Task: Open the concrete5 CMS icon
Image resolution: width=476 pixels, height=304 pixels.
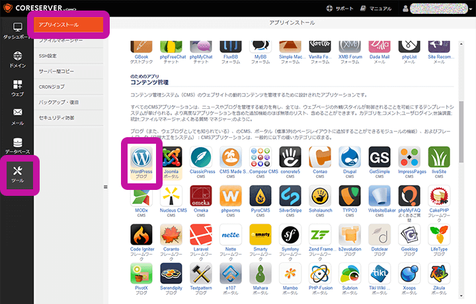Action: click(290, 160)
